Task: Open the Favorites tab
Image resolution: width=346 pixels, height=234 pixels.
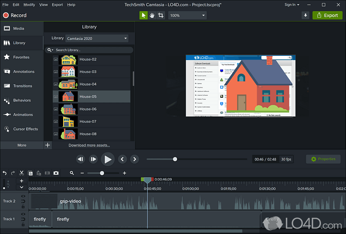Action: [22, 57]
